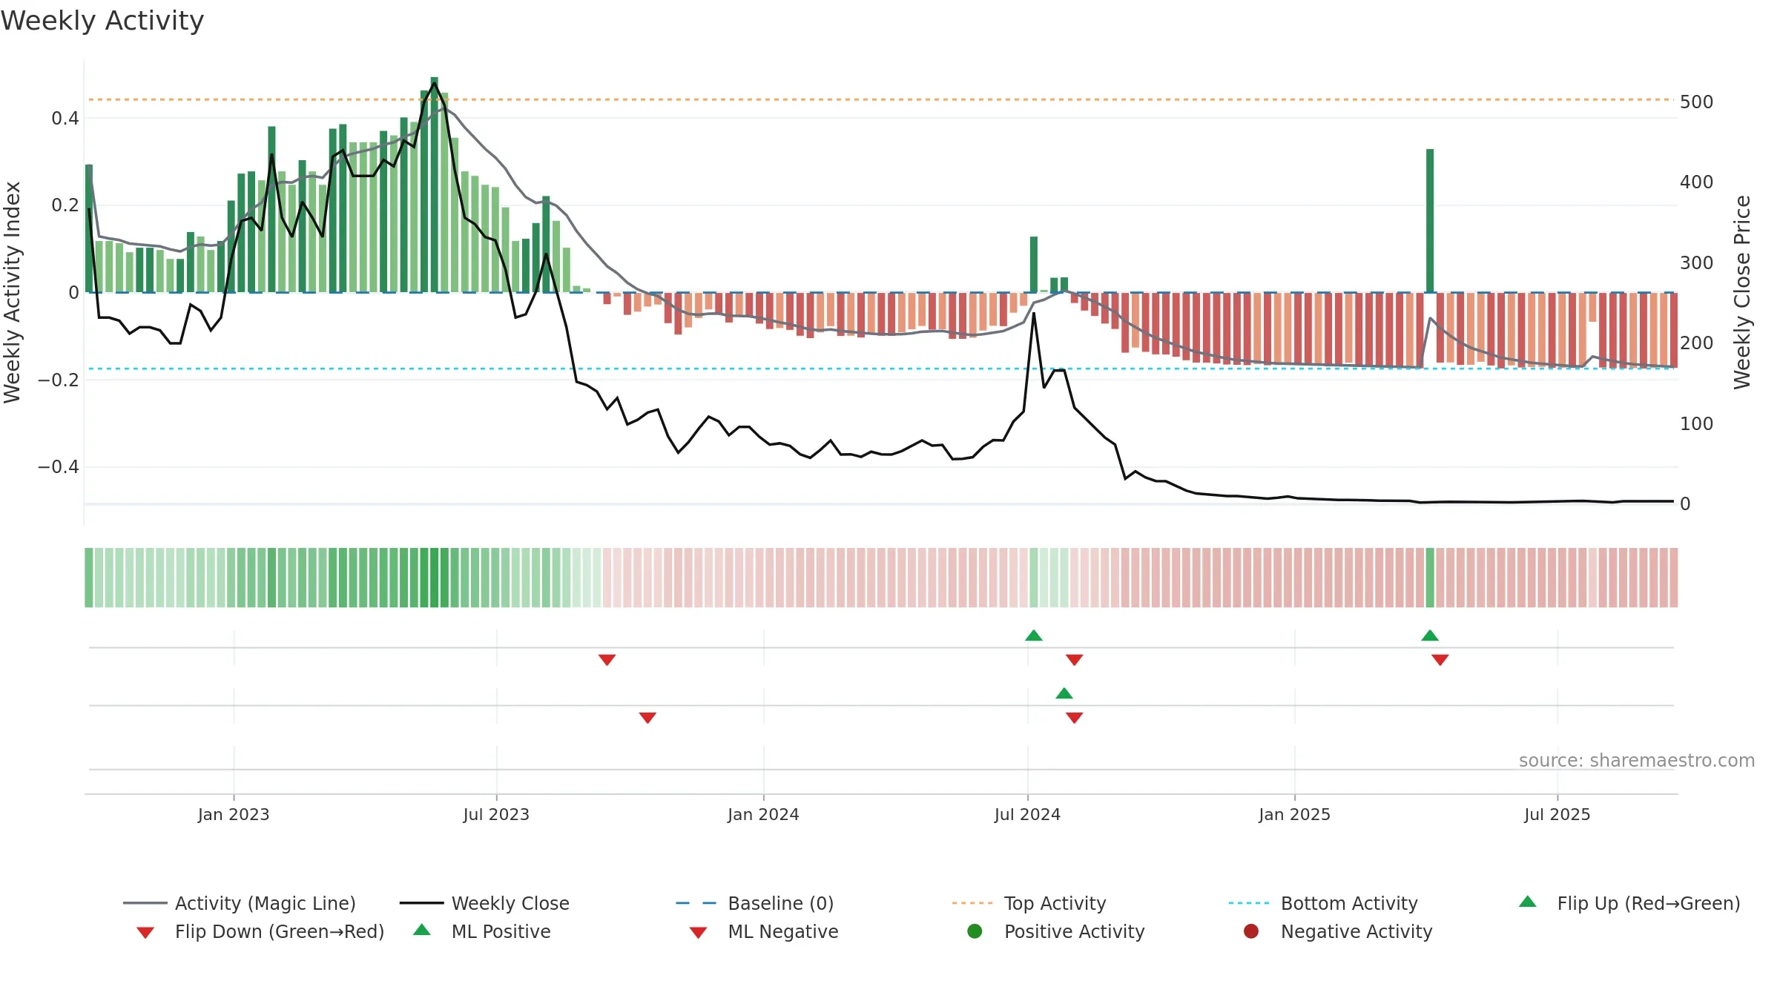Click the Flip Up triangle near April 2025
The image size is (1780, 1001).
(x=1430, y=635)
